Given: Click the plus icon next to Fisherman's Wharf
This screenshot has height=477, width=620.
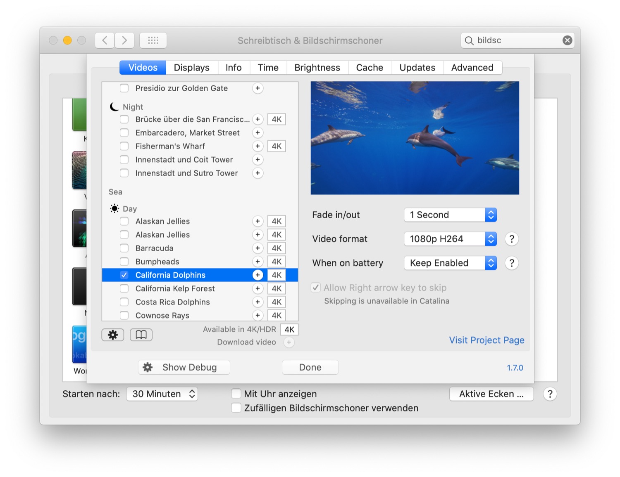Looking at the screenshot, I should (258, 146).
